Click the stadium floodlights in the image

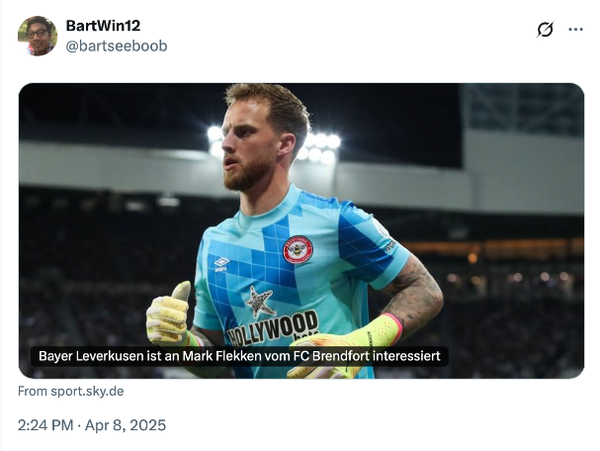coord(321,145)
